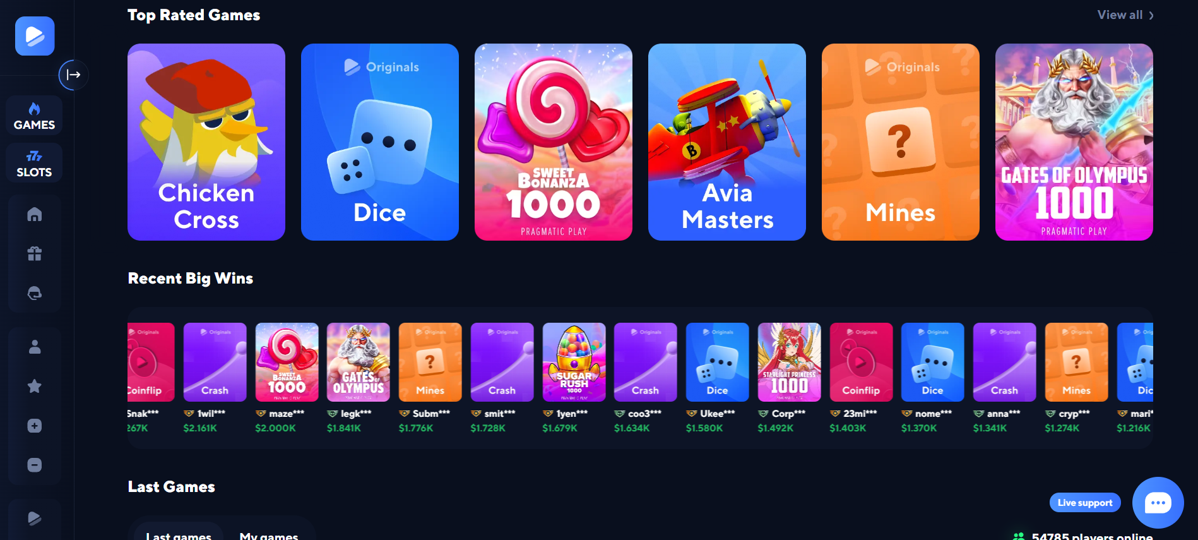Screen dimensions: 1198x540
Task: Open the live chat bubble button
Action: [1158, 503]
